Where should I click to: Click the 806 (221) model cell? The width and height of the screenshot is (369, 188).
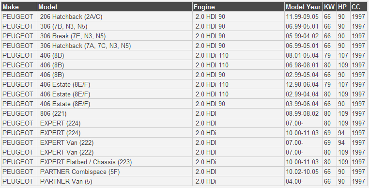(x=115, y=113)
